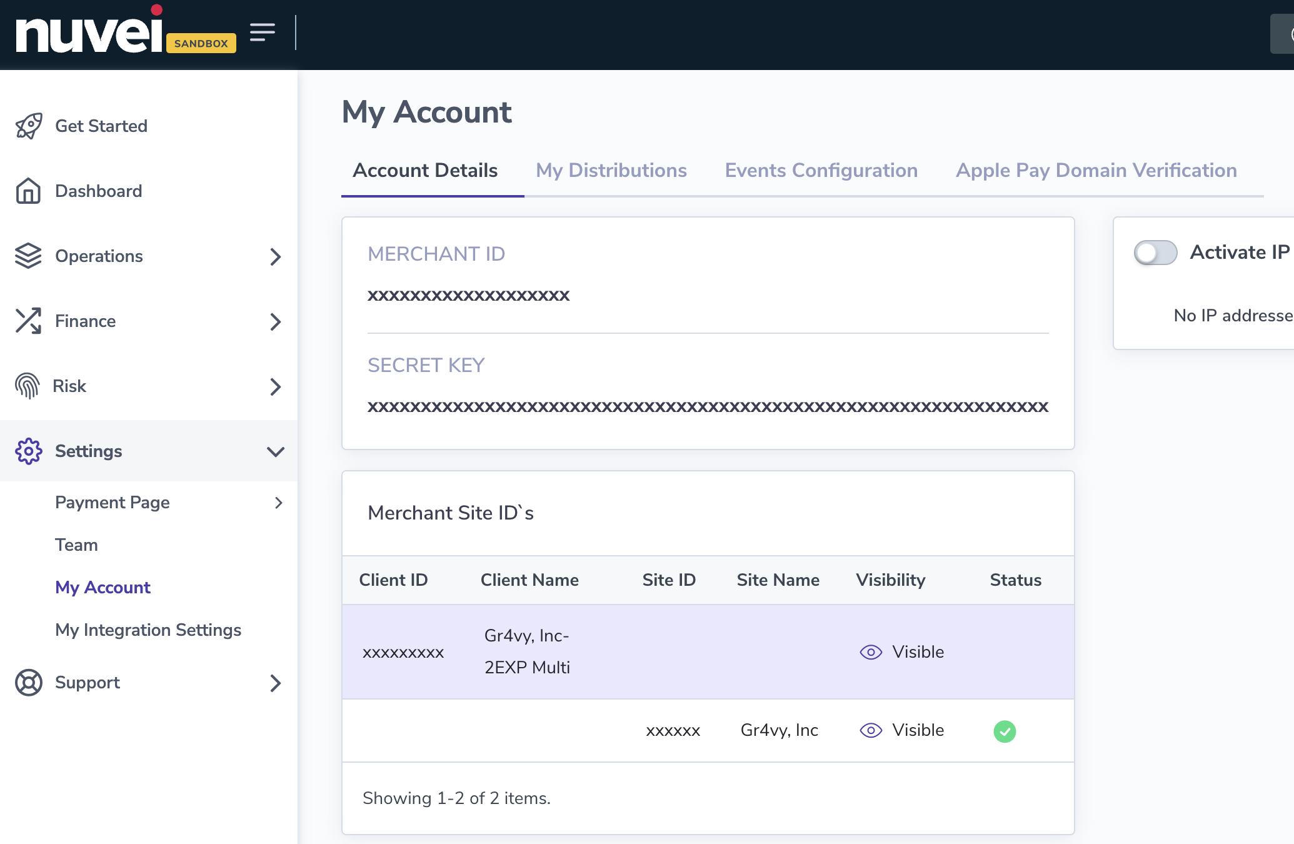Screen dimensions: 1294x844
Task: Toggle visibility eye for Gr4vy, Inc site
Action: [871, 730]
